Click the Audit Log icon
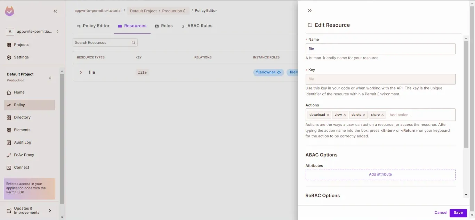 click(9, 142)
